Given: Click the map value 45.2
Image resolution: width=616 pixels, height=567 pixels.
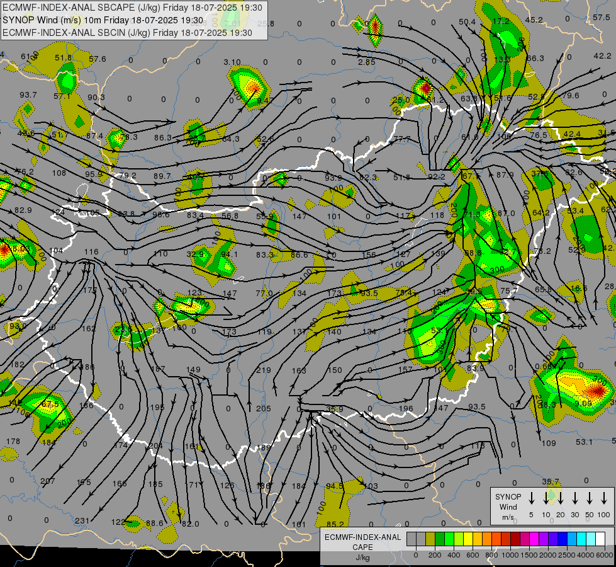Looking at the screenshot, I should [x=534, y=20].
